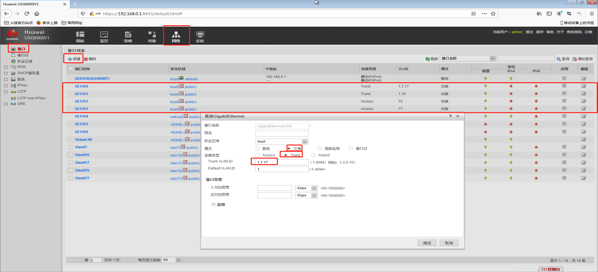The height and width of the screenshot is (272, 598).
Task: Click the 删除 delete button
Action: tap(90, 59)
